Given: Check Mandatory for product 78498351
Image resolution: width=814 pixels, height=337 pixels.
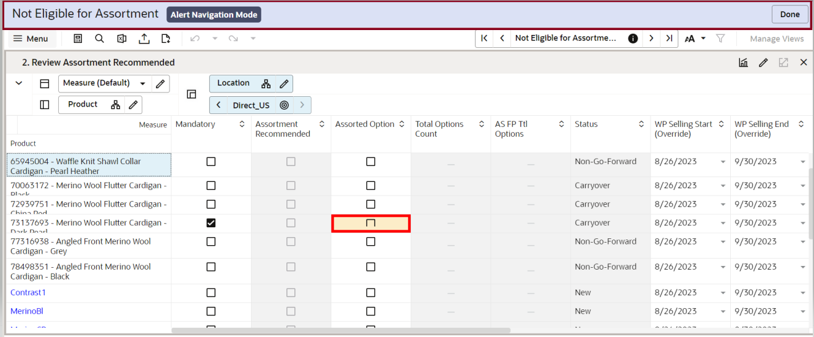Looking at the screenshot, I should [211, 267].
